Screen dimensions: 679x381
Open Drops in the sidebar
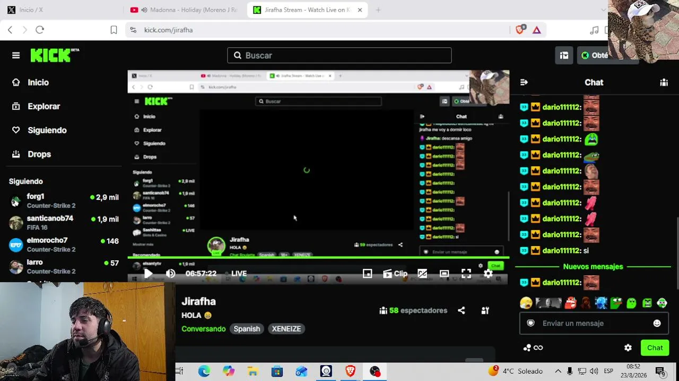[31, 154]
